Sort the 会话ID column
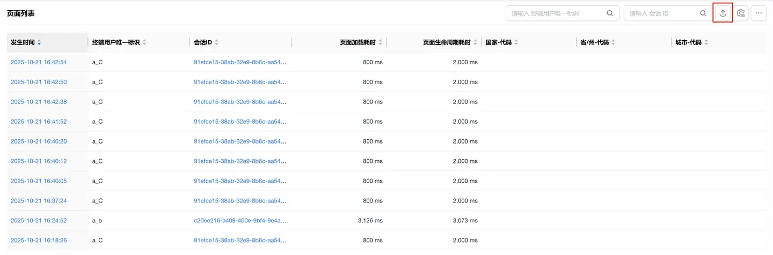The width and height of the screenshot is (773, 255). (216, 42)
